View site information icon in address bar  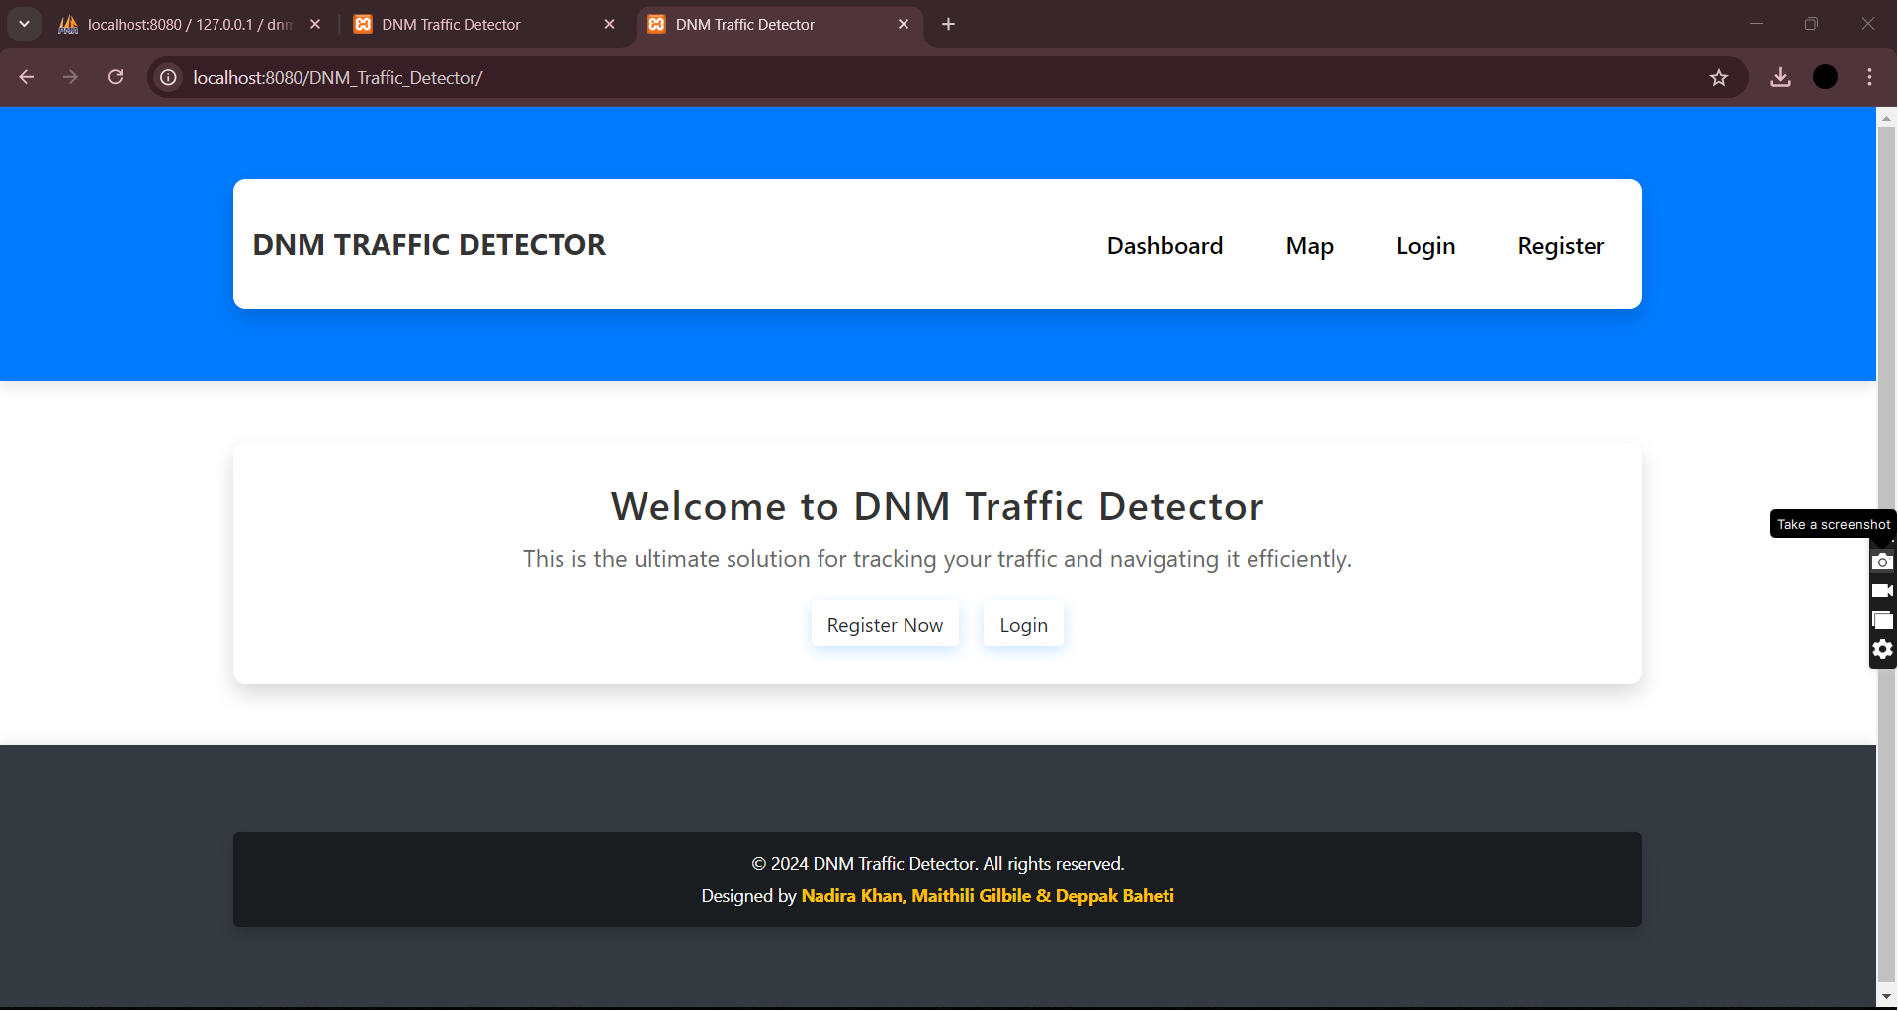[x=169, y=77]
